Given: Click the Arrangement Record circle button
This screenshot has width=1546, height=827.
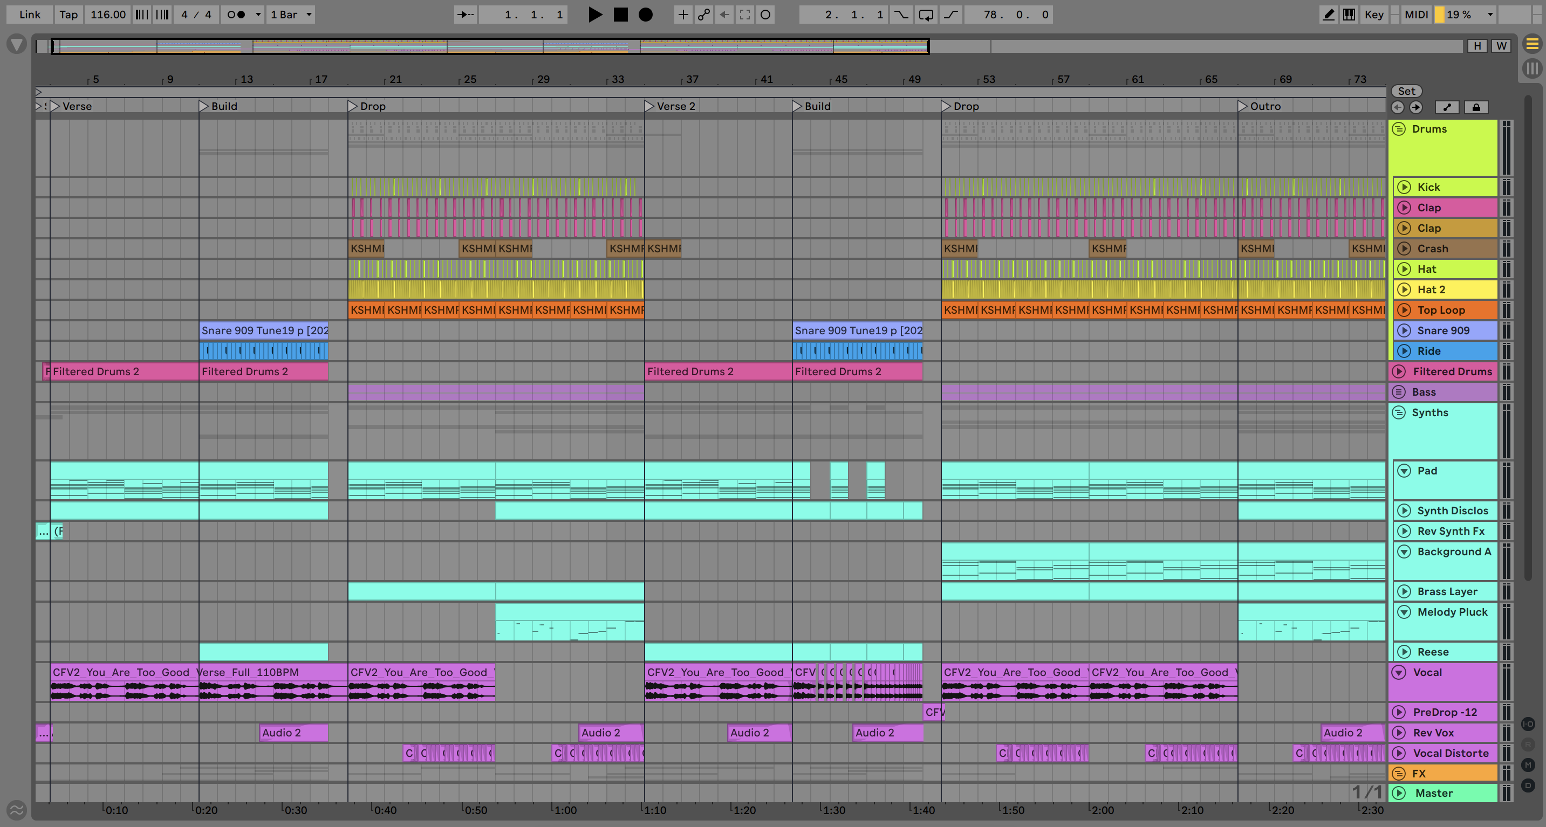Looking at the screenshot, I should [x=645, y=15].
